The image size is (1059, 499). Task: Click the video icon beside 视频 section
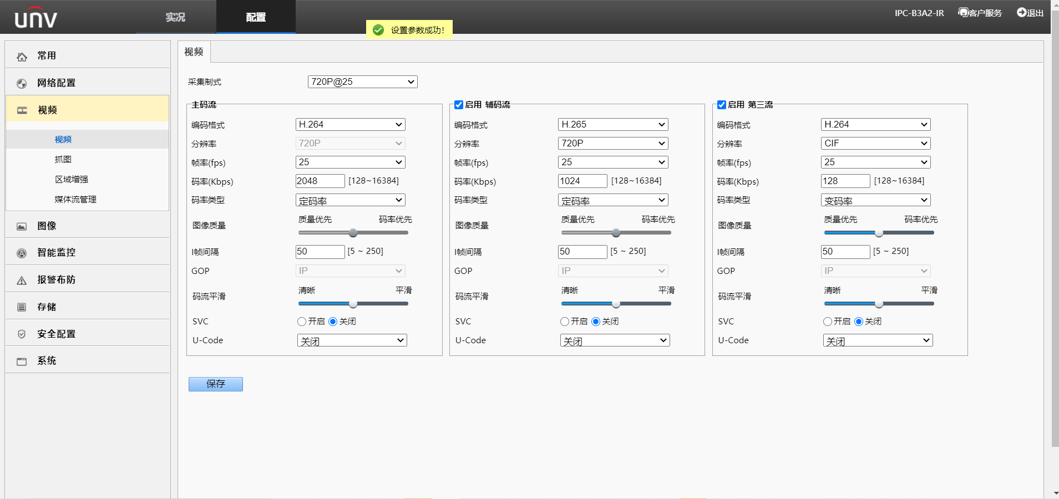22,110
